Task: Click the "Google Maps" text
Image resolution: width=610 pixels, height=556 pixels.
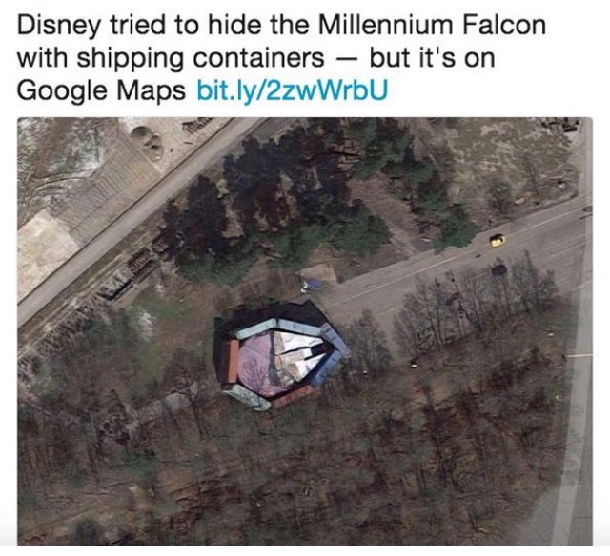Action: [101, 90]
